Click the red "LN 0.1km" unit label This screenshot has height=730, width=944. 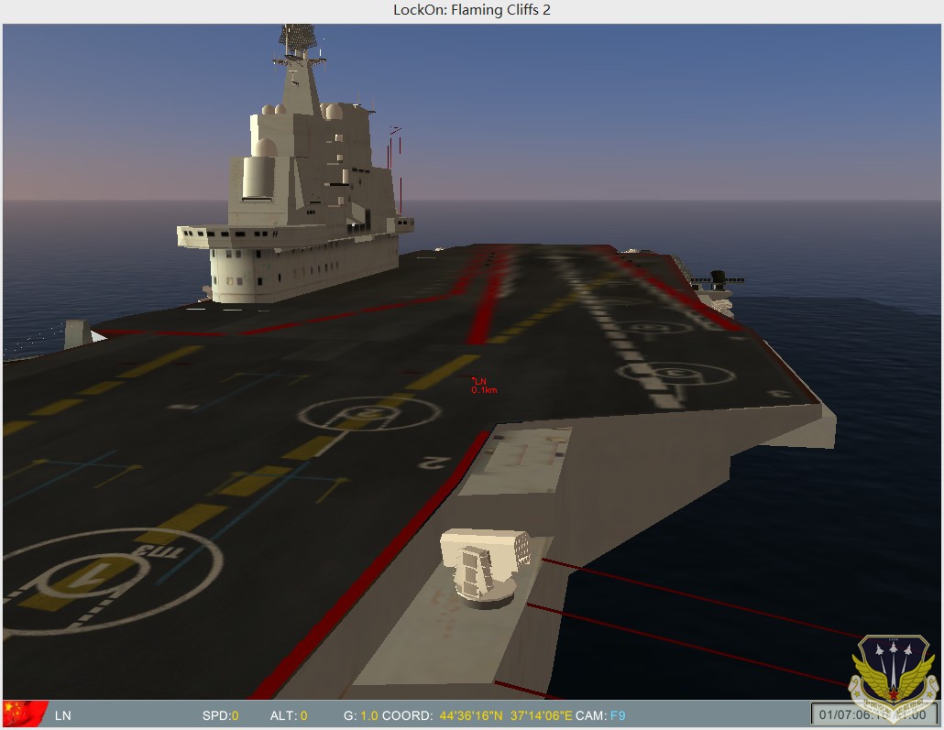(x=484, y=386)
